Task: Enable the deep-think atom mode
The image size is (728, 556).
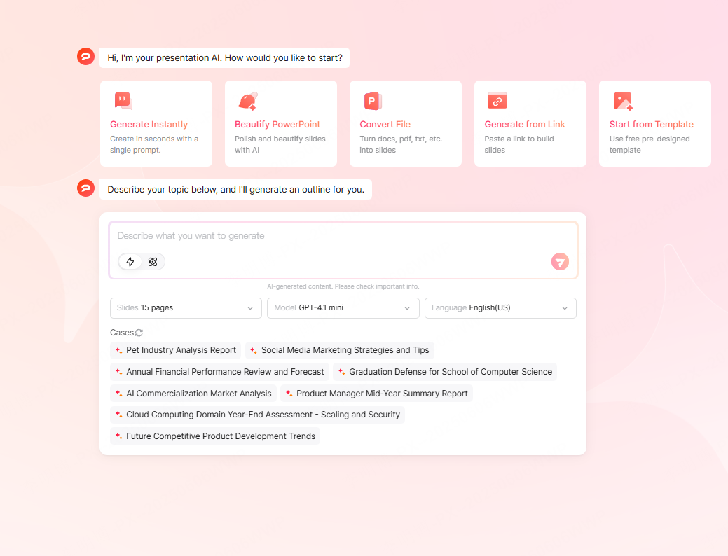Action: click(x=152, y=261)
